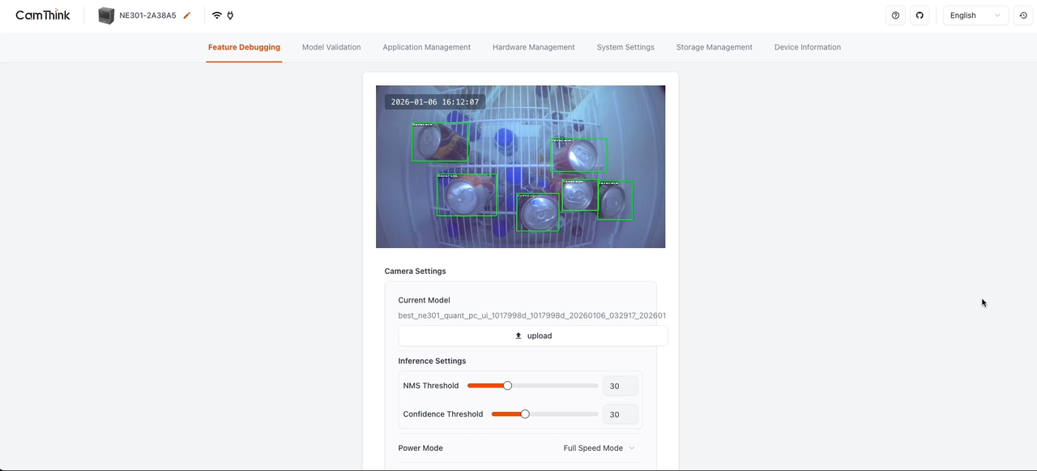The width and height of the screenshot is (1037, 471).
Task: Click the history clock icon
Action: 1023,15
